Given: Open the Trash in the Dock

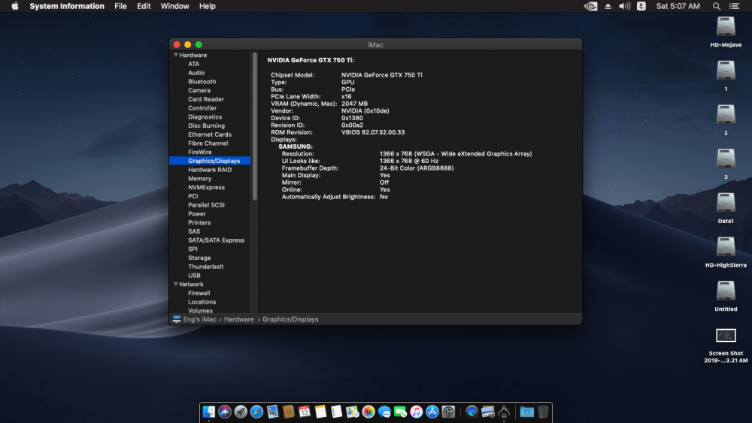Looking at the screenshot, I should click(543, 412).
